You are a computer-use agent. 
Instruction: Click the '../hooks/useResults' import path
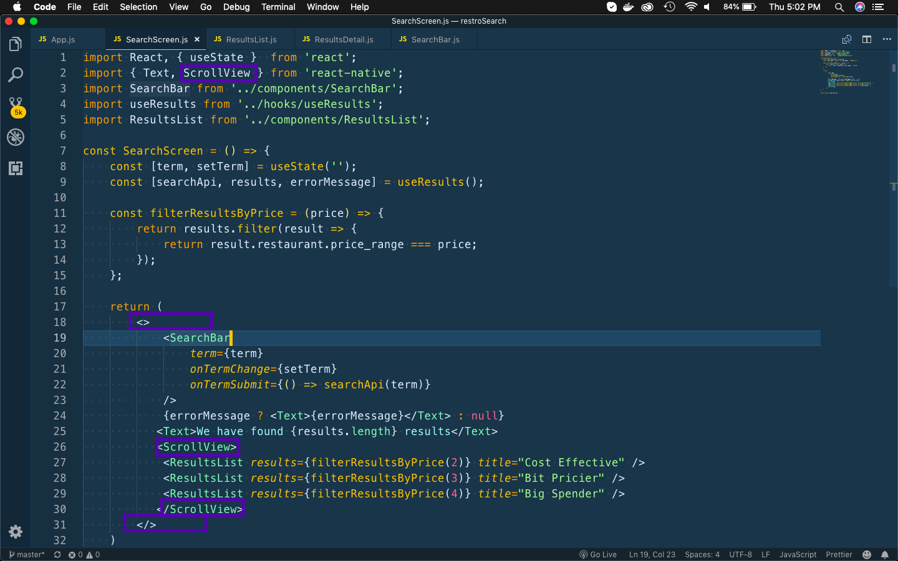(x=307, y=104)
